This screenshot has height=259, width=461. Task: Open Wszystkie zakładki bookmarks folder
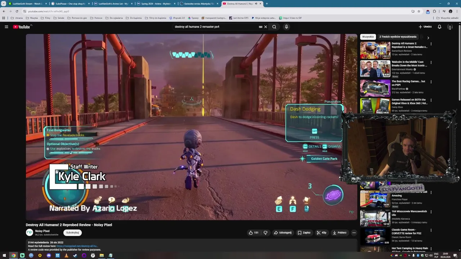[x=448, y=18]
